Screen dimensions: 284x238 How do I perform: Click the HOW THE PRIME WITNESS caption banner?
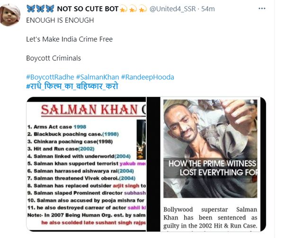[x=210, y=168]
